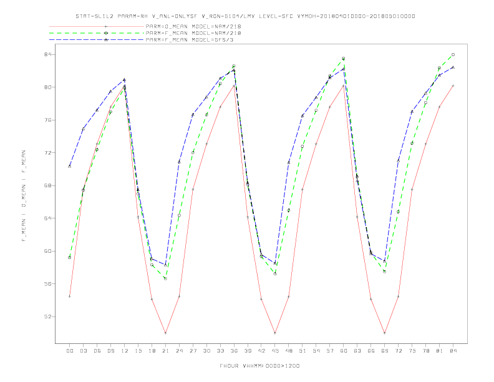Click blue triangle data point at hour 84

tap(453, 67)
